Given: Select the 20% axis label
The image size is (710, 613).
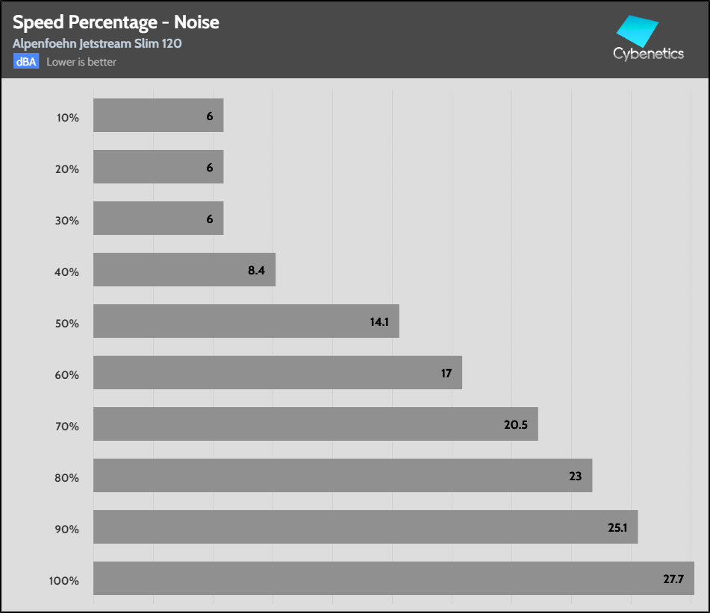Looking at the screenshot, I should tap(67, 169).
